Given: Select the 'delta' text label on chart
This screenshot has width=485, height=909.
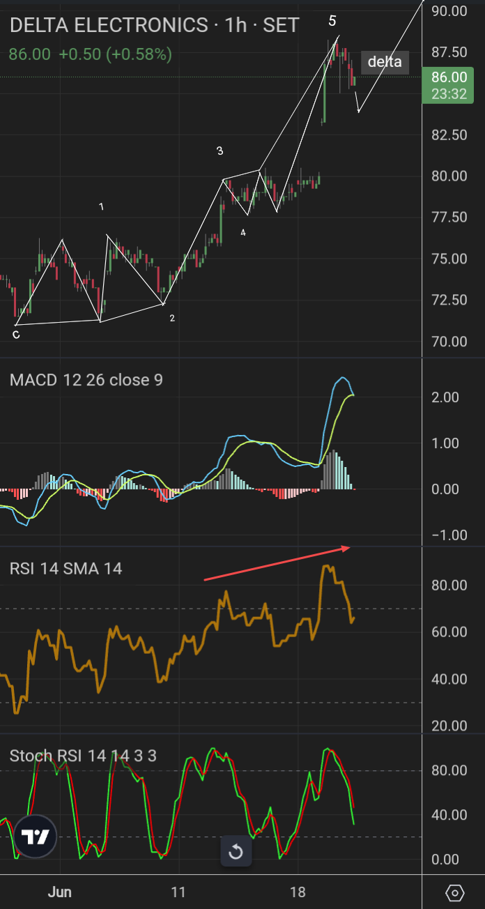Looking at the screenshot, I should [385, 62].
